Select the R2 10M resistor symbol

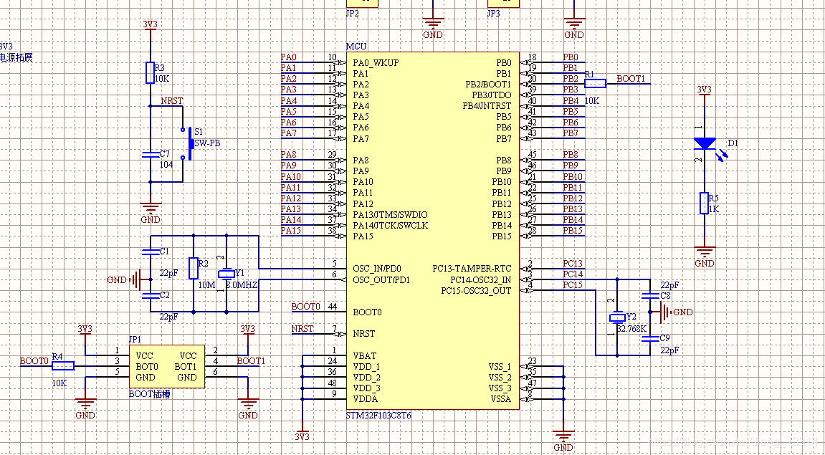[x=193, y=268]
